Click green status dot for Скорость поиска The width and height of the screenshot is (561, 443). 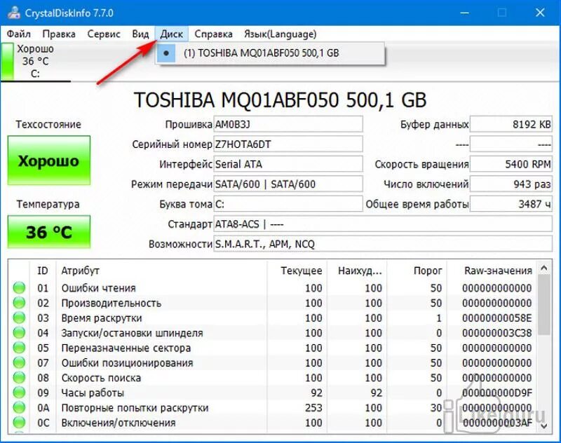coord(19,378)
